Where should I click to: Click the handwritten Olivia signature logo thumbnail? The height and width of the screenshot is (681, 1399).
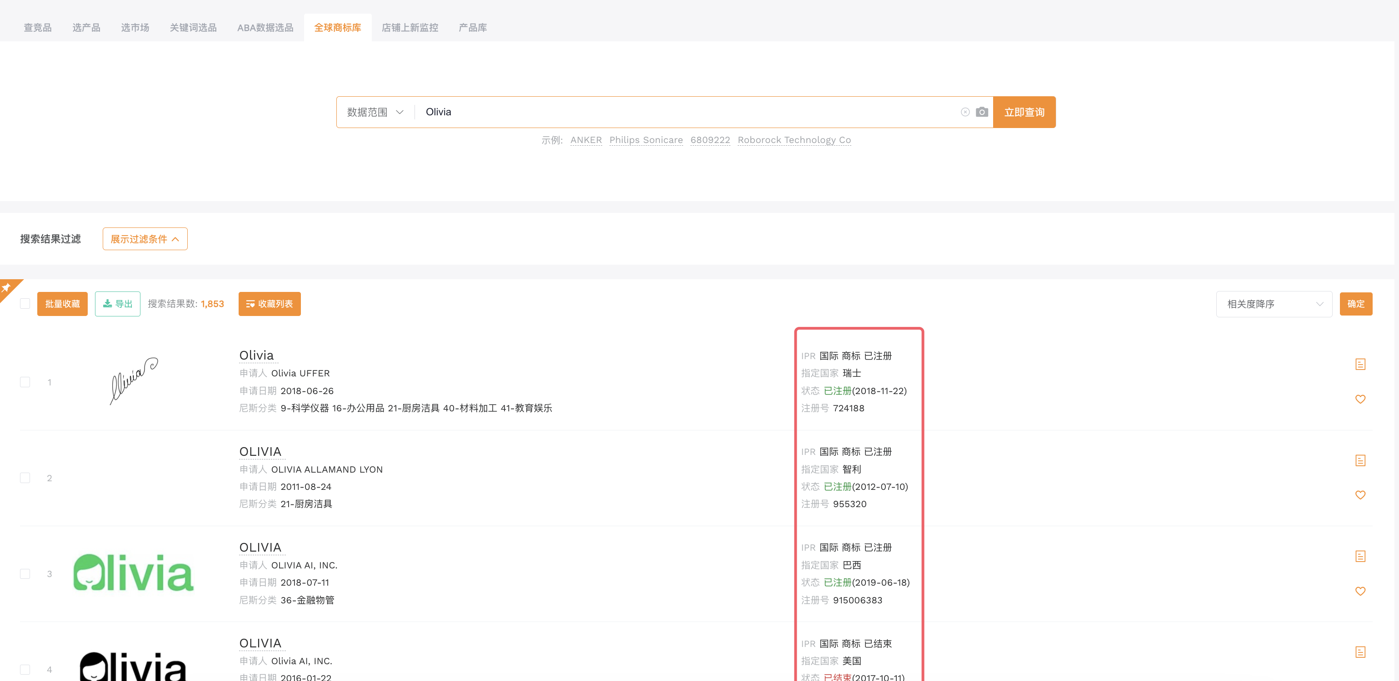click(x=134, y=381)
